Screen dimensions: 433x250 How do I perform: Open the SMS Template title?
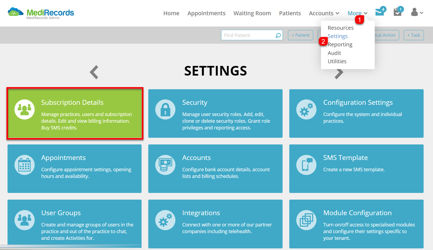click(345, 158)
